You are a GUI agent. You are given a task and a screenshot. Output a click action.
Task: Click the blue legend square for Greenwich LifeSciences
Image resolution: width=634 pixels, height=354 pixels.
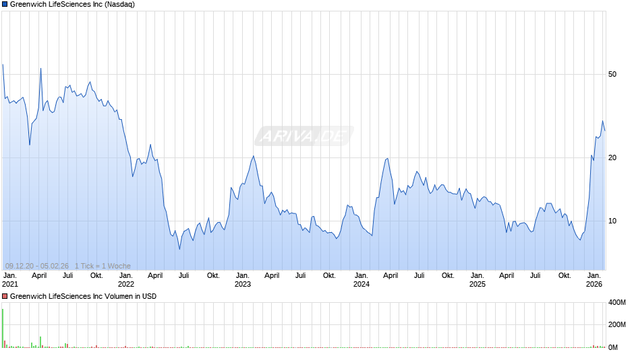5,5
